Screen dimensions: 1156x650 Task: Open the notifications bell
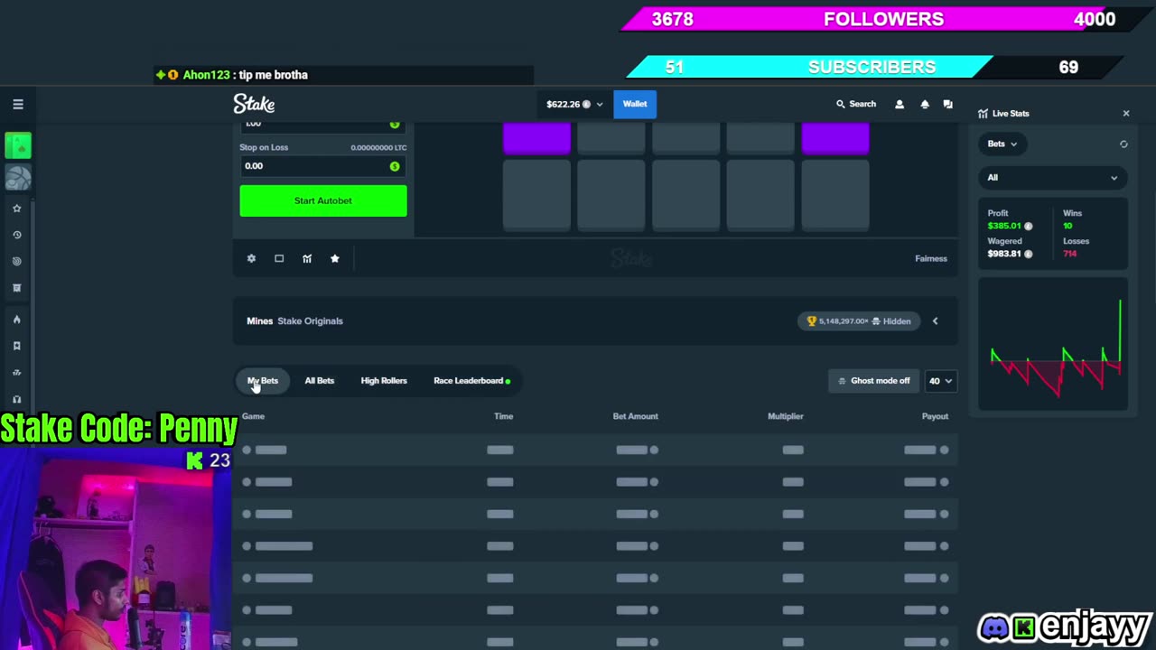tap(925, 105)
